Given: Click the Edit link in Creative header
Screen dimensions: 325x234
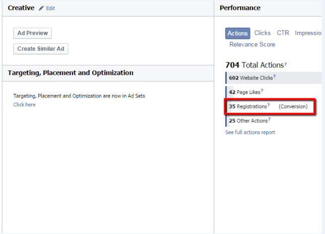Looking at the screenshot, I should (51, 9).
